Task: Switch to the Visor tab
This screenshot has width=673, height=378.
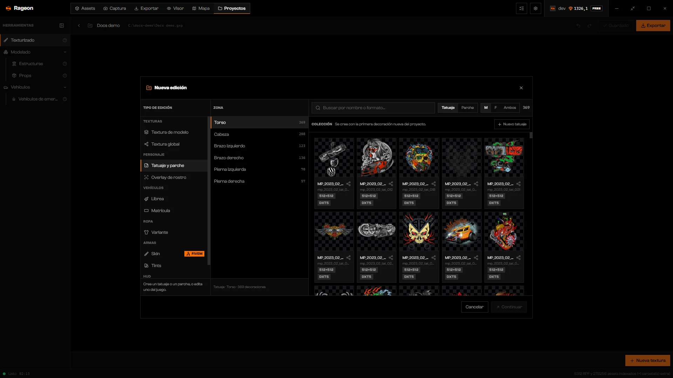Action: 175,8
